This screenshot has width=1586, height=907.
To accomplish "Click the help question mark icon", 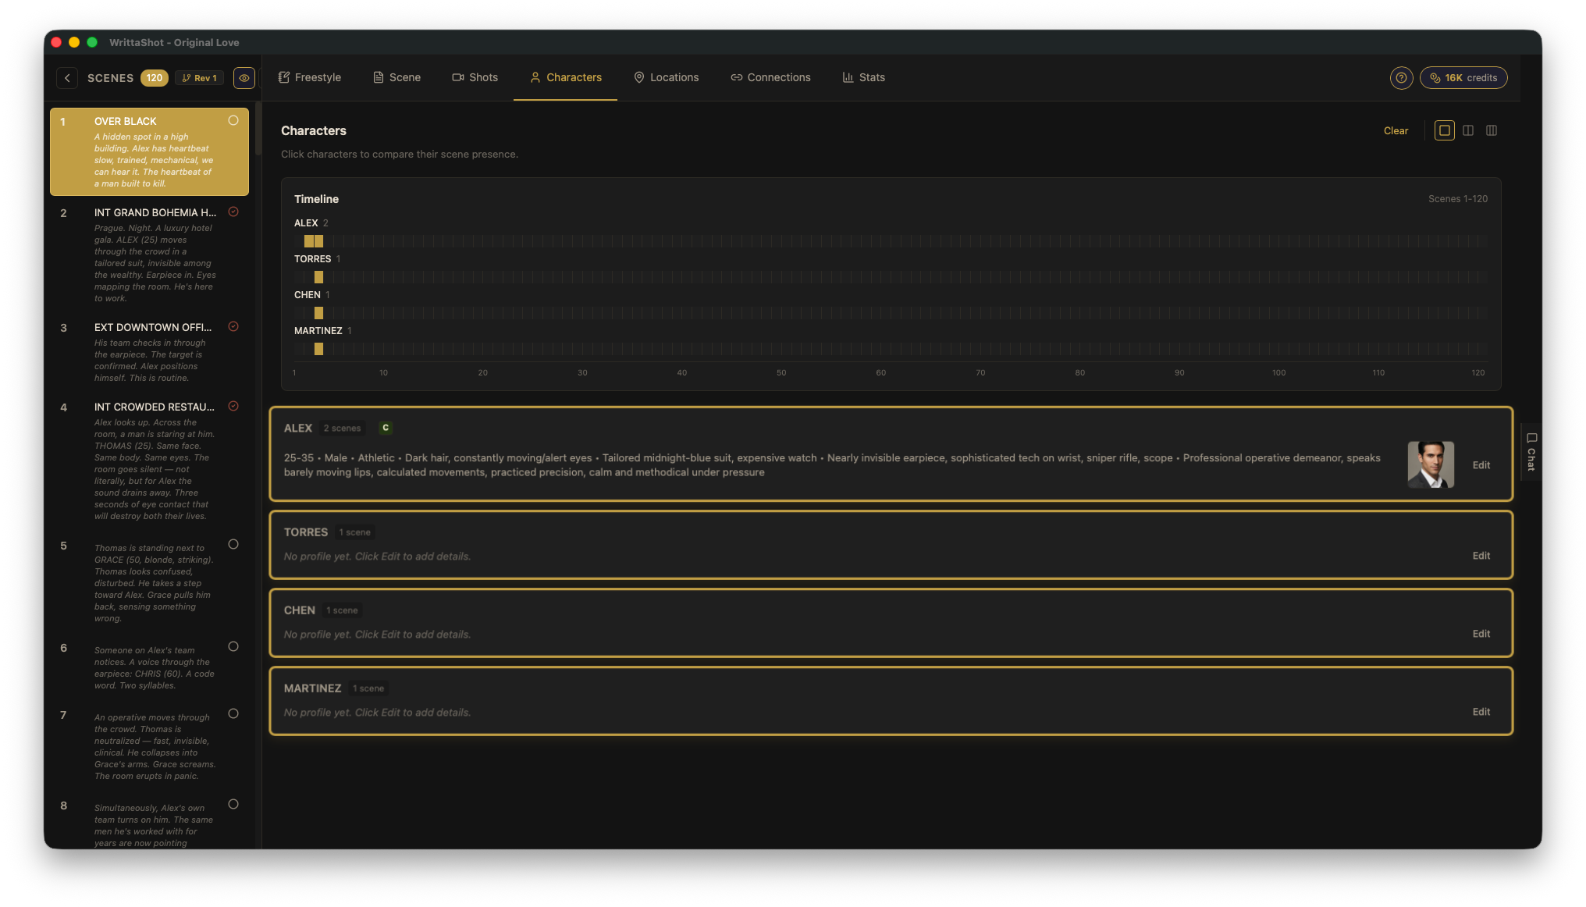I will tap(1401, 77).
